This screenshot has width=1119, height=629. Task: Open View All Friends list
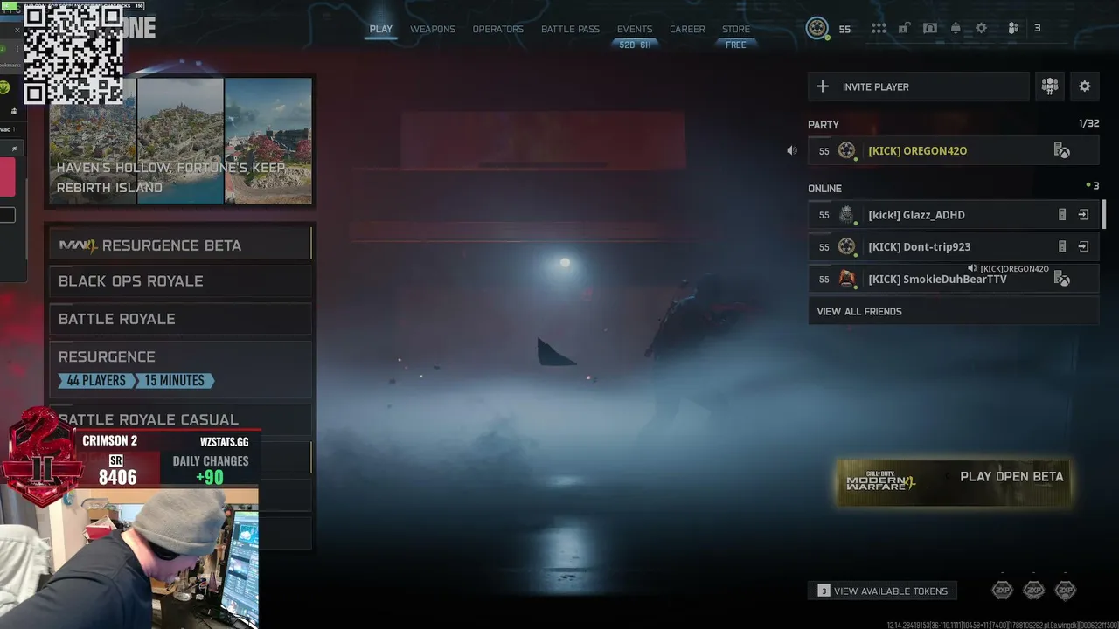point(953,311)
